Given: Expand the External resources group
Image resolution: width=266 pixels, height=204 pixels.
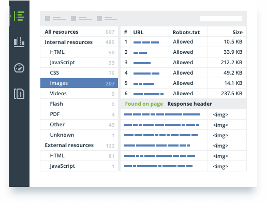Looking at the screenshot, I should pyautogui.click(x=79, y=145).
